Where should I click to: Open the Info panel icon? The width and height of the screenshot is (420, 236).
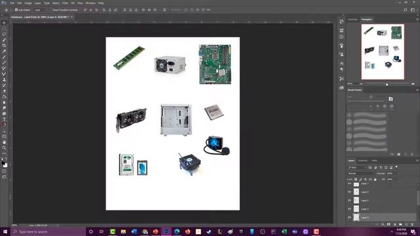(341, 37)
